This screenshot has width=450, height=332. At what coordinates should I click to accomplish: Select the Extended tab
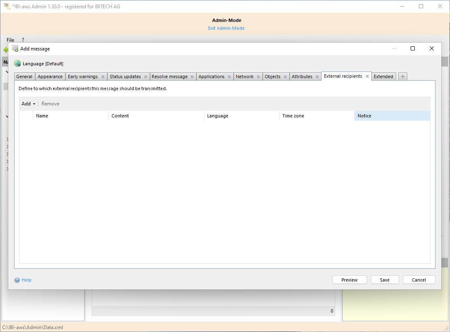(x=383, y=76)
